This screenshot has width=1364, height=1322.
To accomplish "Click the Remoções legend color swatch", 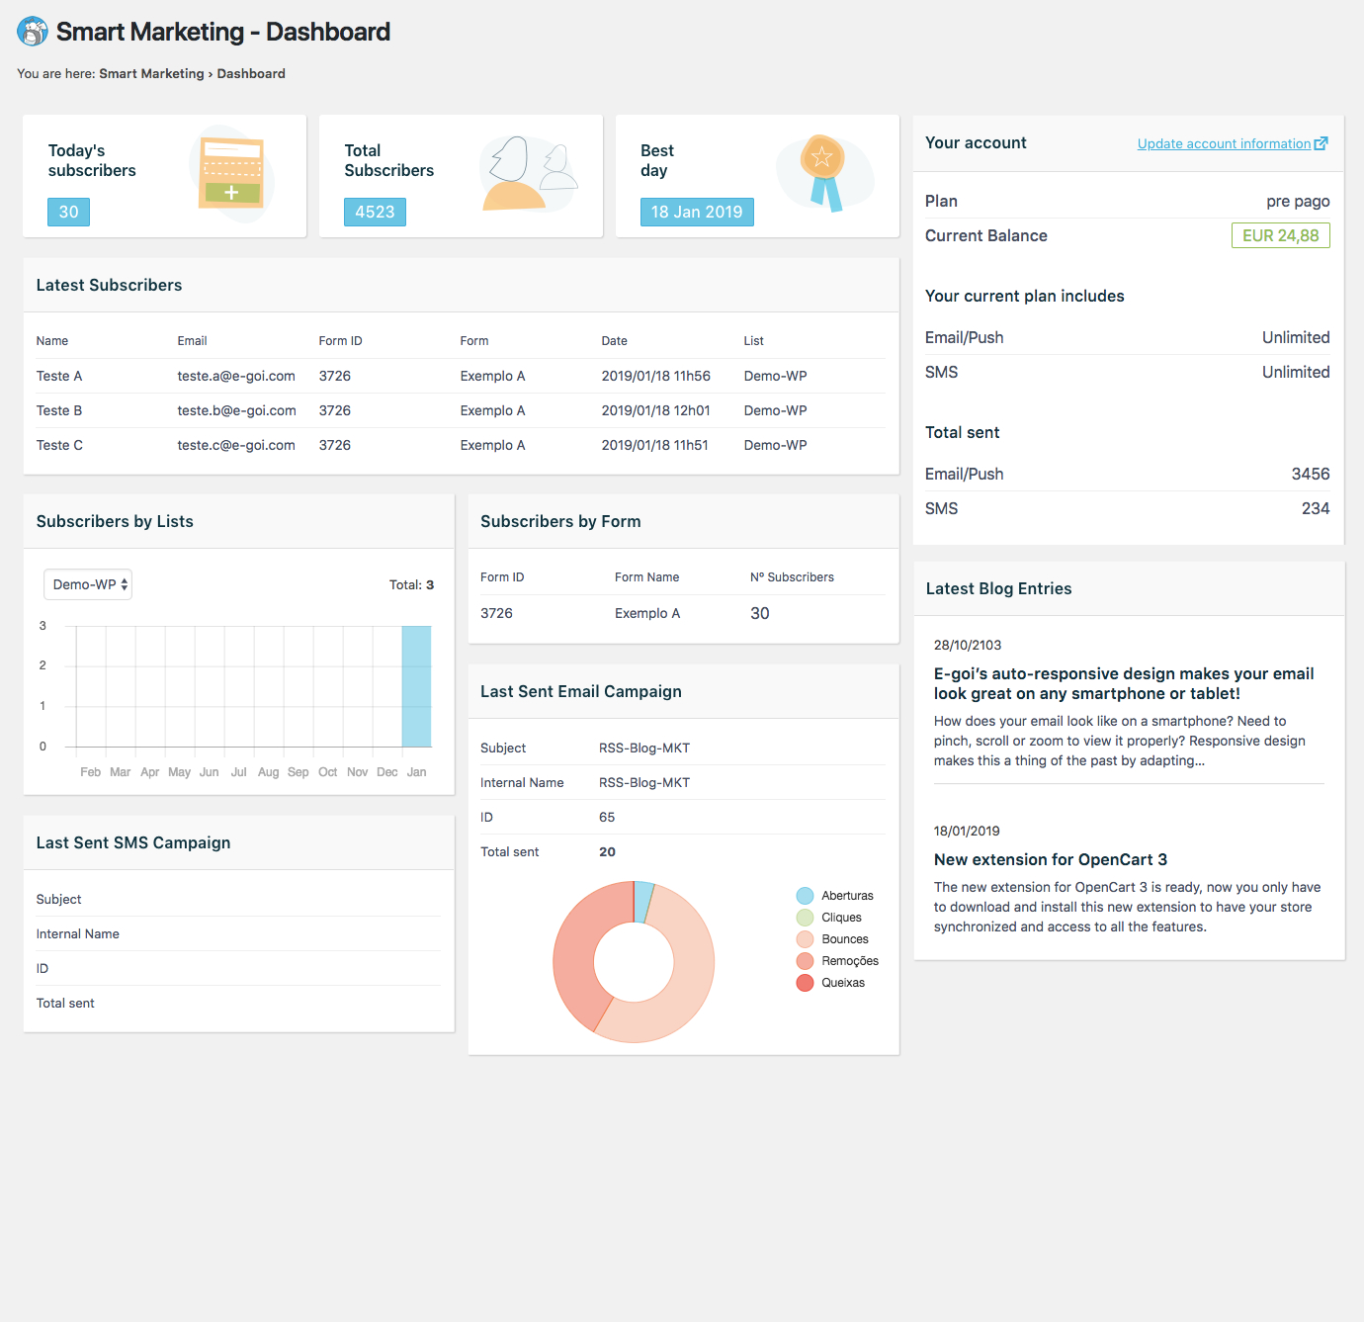I will coord(805,961).
